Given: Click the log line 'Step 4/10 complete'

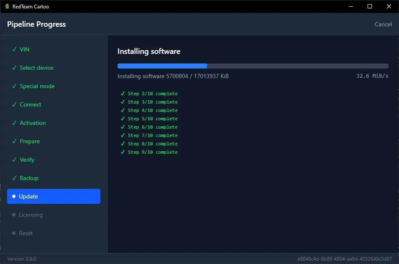Looking at the screenshot, I should tap(153, 110).
